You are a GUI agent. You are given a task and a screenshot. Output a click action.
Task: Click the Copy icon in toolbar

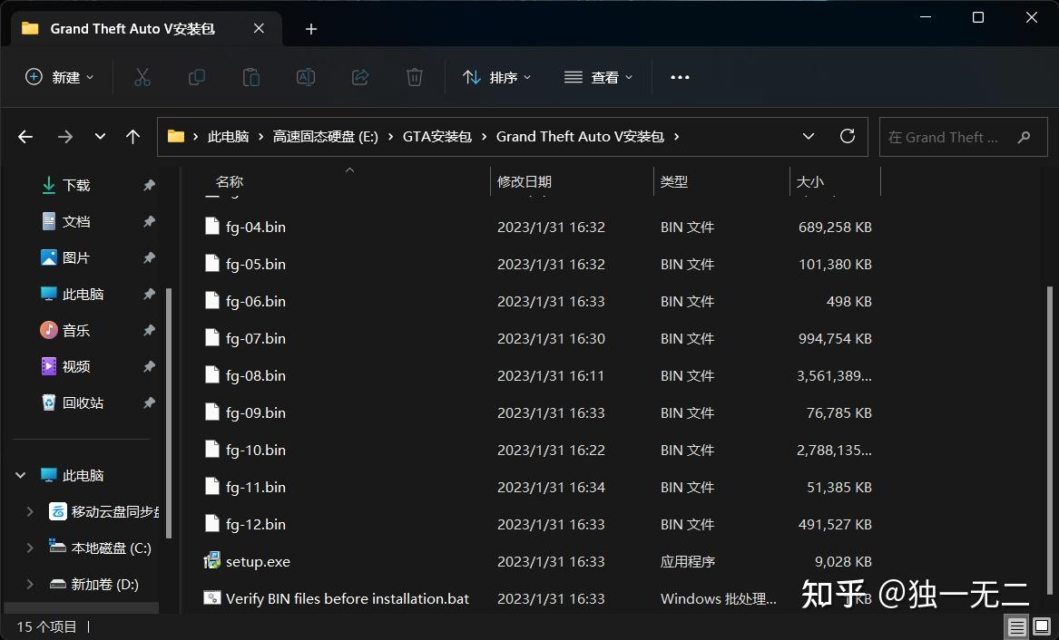tap(197, 77)
